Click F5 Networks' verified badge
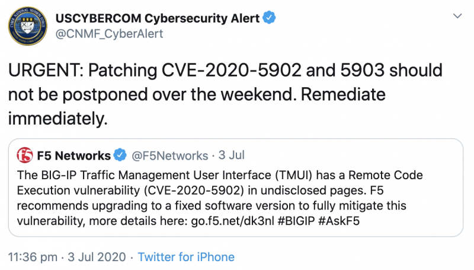474x270 pixels. click(x=120, y=155)
